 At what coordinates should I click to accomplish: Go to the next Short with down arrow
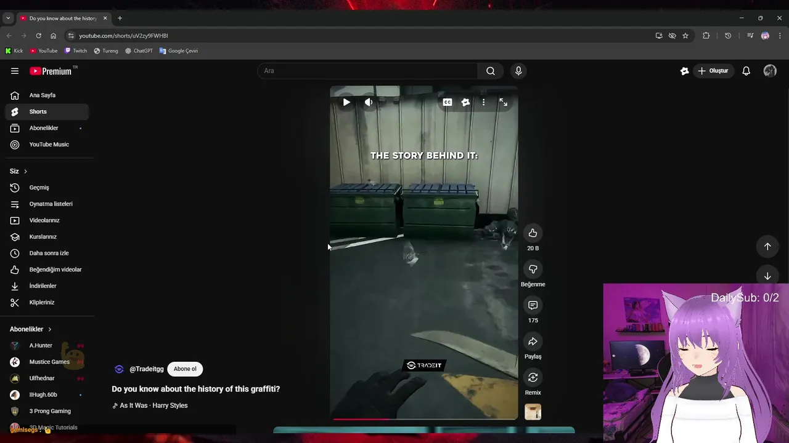coord(767,276)
